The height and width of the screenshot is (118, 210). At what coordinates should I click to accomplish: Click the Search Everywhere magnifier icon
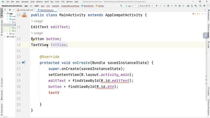pos(200,6)
